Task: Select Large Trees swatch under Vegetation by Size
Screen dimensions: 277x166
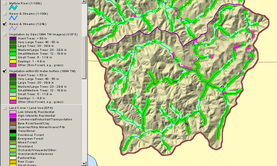Action: click(13, 46)
